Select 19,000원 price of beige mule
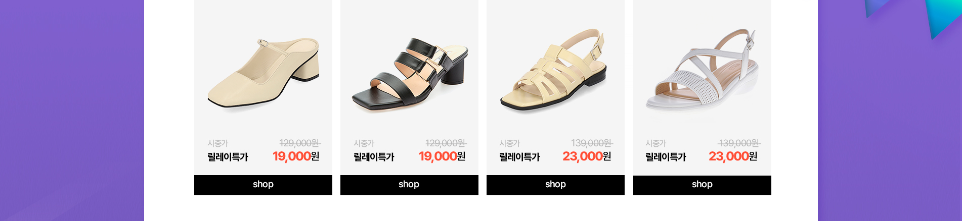 click(x=296, y=156)
